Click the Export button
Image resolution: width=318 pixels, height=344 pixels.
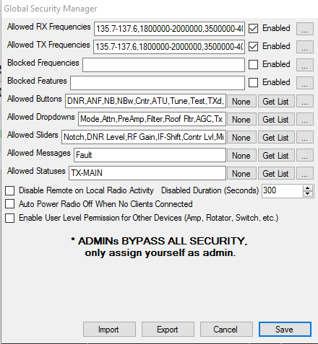(168, 330)
